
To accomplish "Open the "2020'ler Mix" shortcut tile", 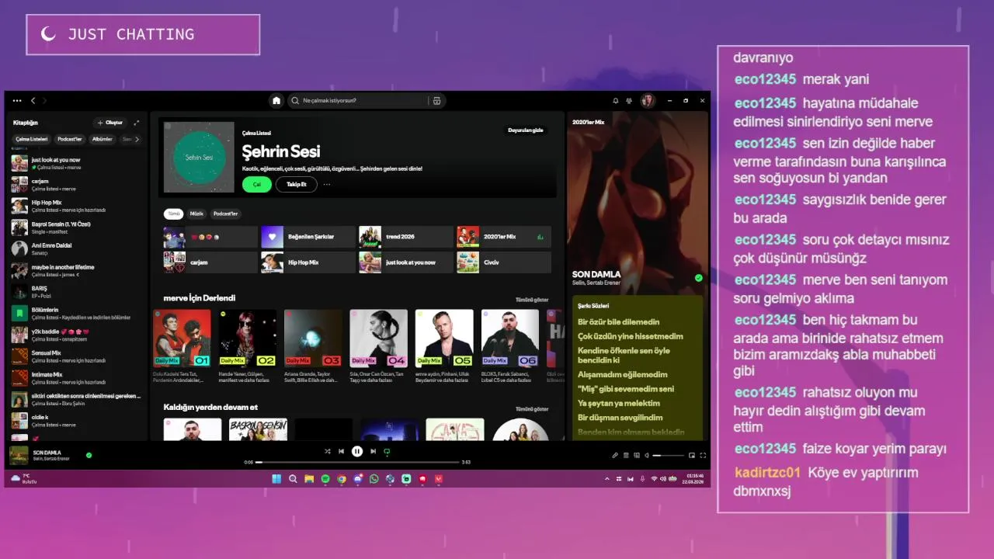I will pyautogui.click(x=504, y=237).
